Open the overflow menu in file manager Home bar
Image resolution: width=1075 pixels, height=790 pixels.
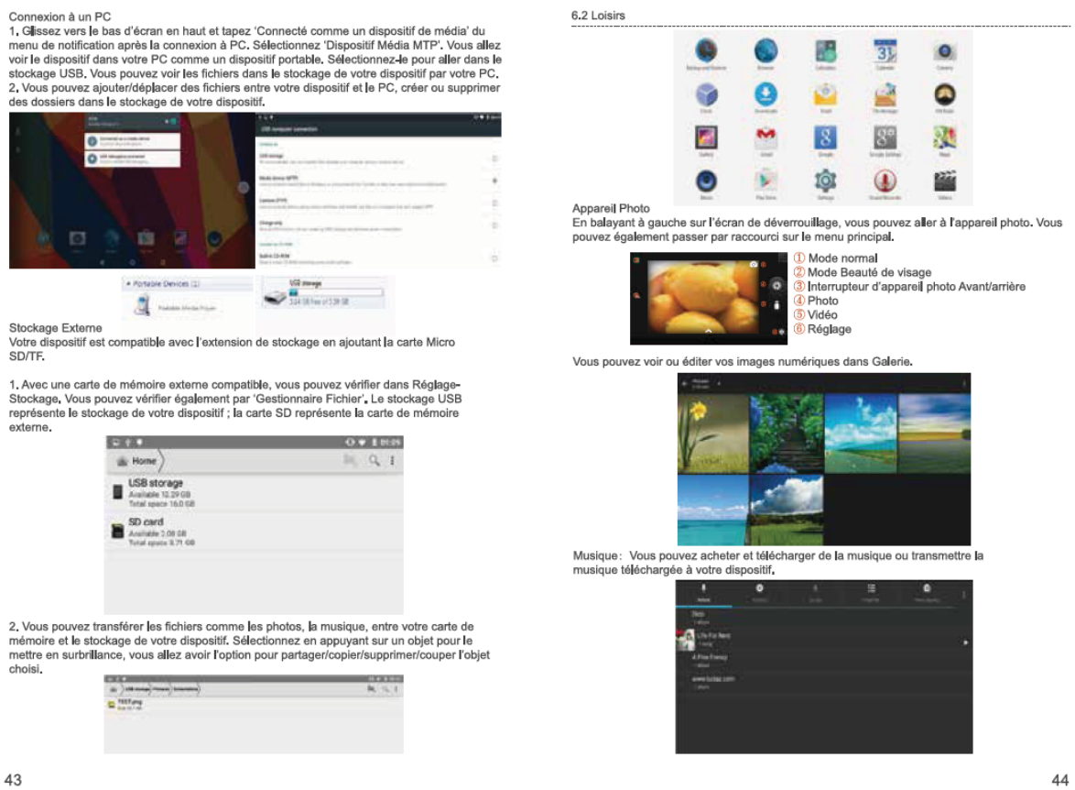click(393, 461)
